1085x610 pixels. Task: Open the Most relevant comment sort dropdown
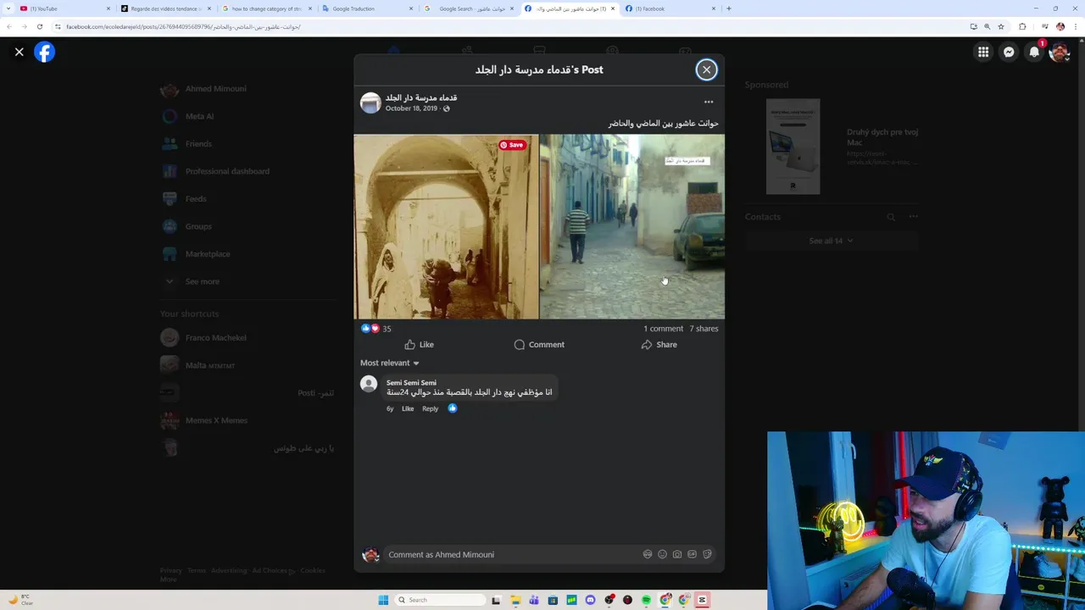390,363
